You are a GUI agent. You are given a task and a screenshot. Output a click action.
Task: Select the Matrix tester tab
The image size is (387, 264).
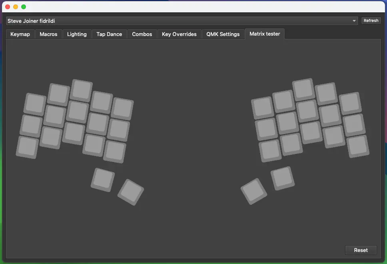[265, 34]
